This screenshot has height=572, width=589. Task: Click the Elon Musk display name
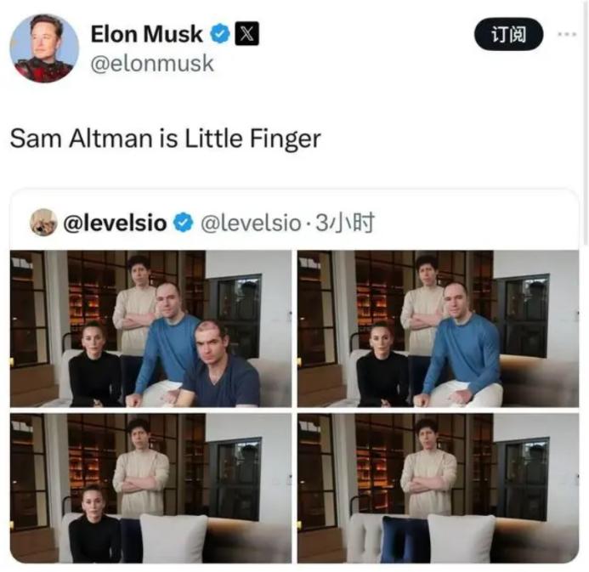click(147, 35)
